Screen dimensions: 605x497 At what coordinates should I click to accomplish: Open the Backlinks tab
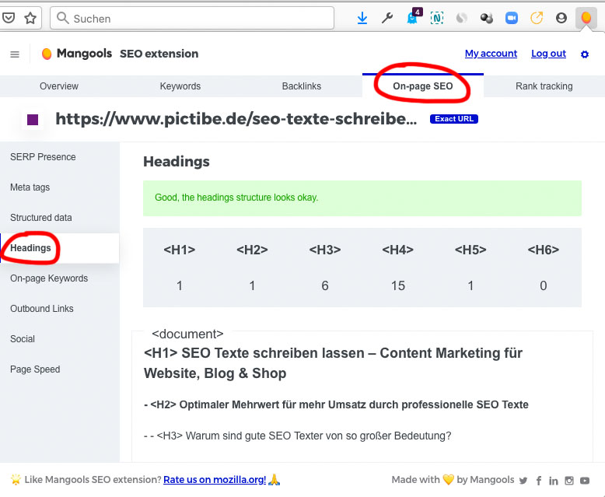tap(302, 86)
